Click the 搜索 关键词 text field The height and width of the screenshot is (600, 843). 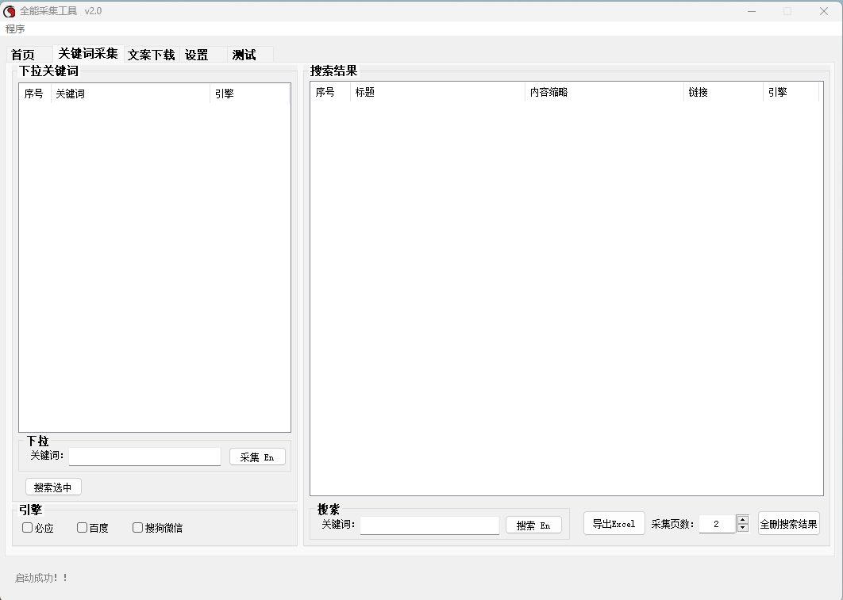(x=429, y=525)
